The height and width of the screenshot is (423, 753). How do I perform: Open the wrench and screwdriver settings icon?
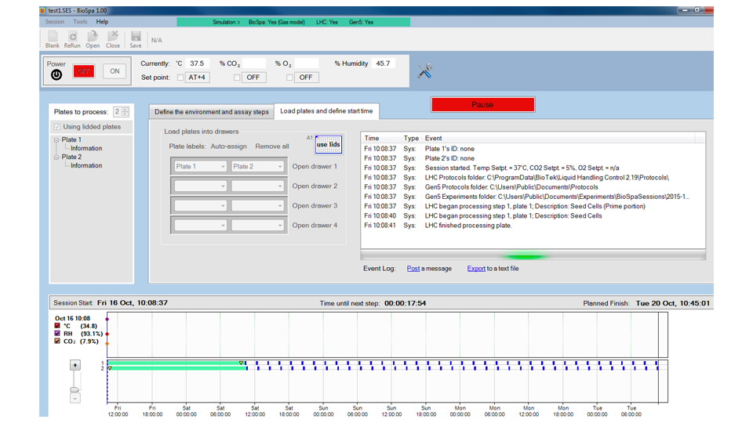click(x=425, y=71)
